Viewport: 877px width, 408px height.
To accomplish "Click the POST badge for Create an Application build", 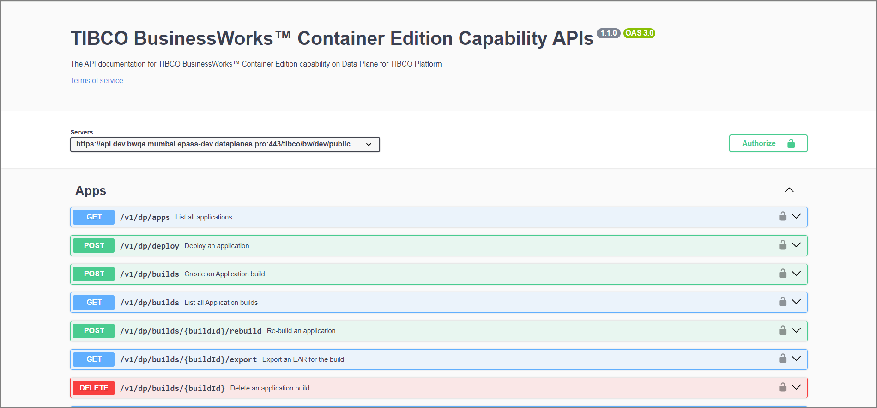I will pos(94,274).
